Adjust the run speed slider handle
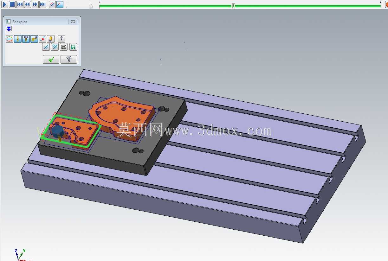 point(91,6)
